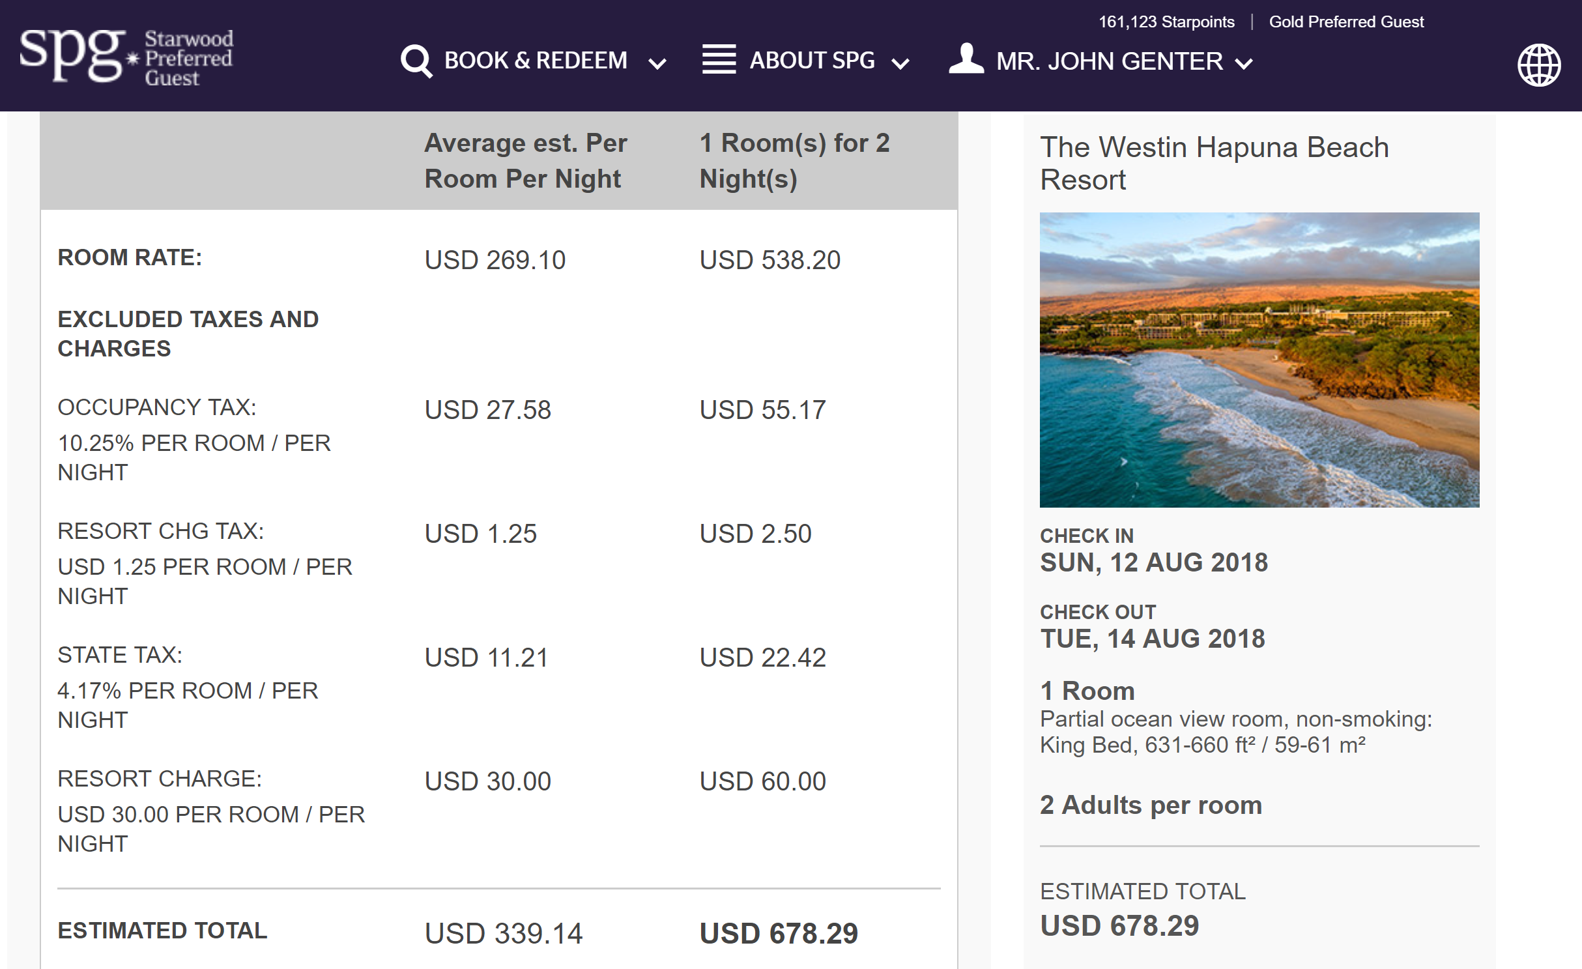The width and height of the screenshot is (1582, 969).
Task: Open the ABOUT SPG menu
Action: (x=812, y=61)
